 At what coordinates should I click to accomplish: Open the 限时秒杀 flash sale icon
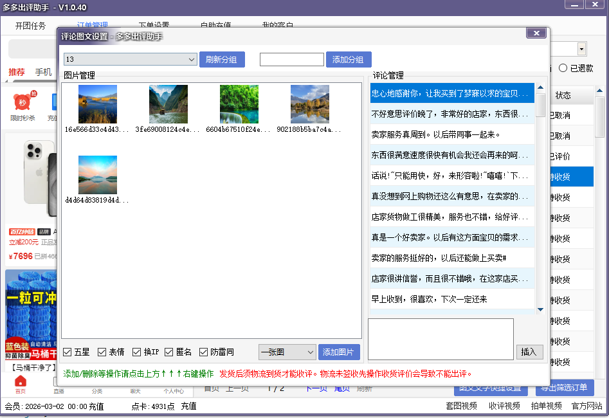point(23,102)
